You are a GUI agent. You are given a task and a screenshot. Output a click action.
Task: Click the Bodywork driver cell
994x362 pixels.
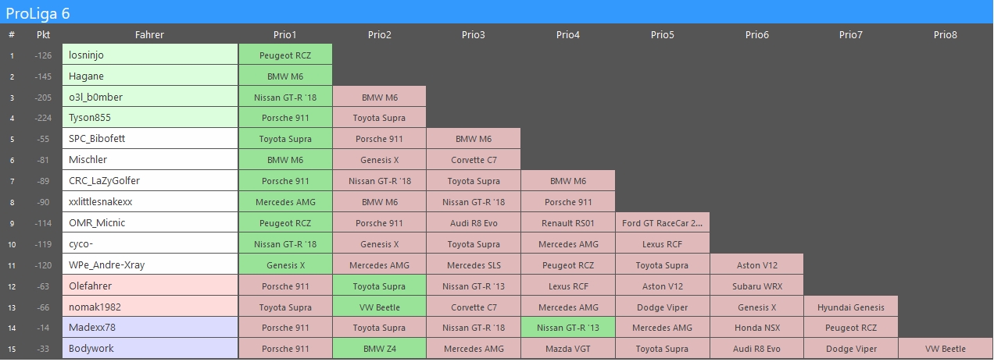point(149,349)
